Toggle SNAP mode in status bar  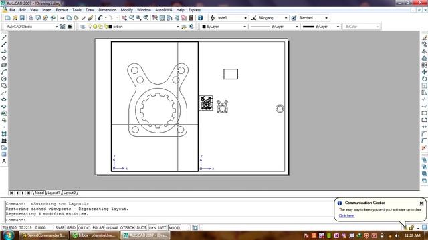coord(60,228)
